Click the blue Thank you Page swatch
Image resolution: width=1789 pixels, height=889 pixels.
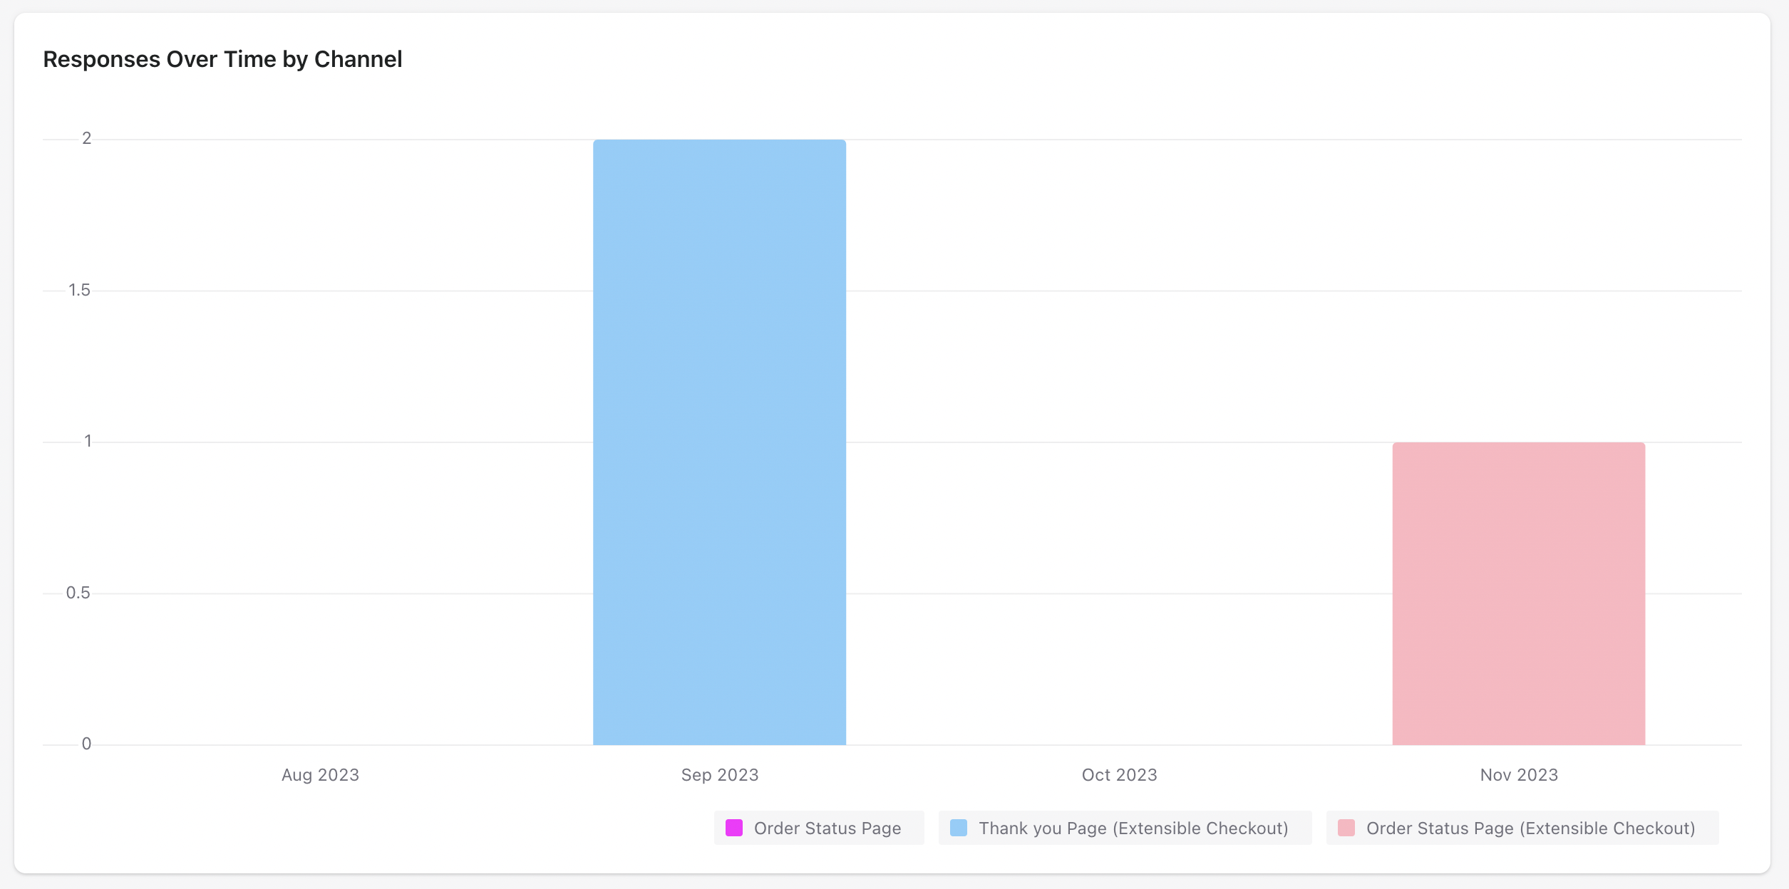tap(959, 828)
